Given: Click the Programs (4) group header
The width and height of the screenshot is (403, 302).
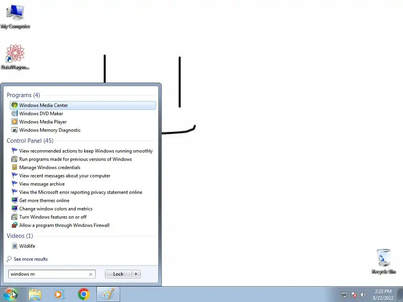Looking at the screenshot, I should tap(23, 95).
